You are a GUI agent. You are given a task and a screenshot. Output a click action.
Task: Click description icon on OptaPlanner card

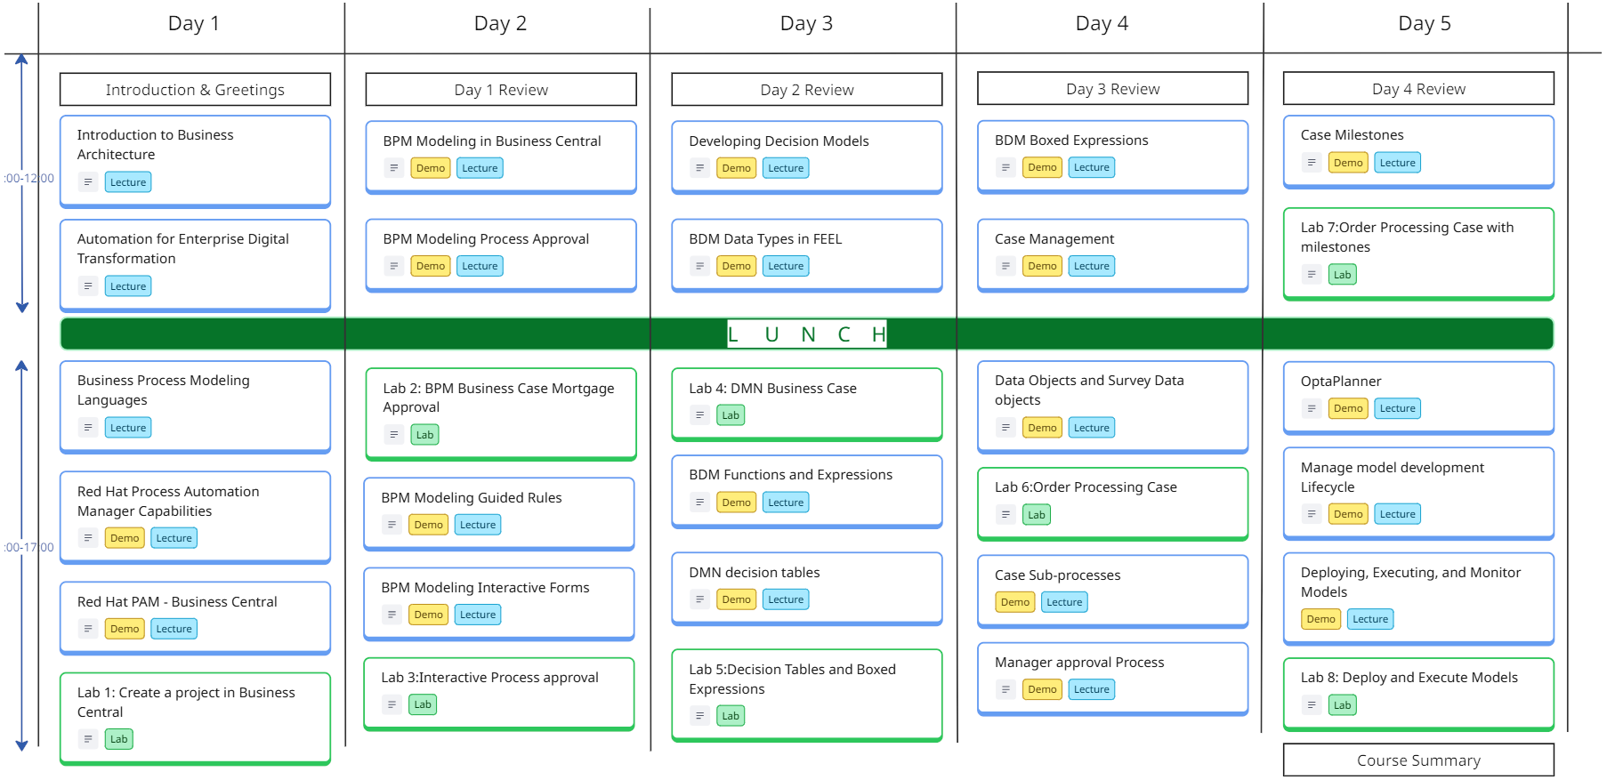tap(1311, 408)
